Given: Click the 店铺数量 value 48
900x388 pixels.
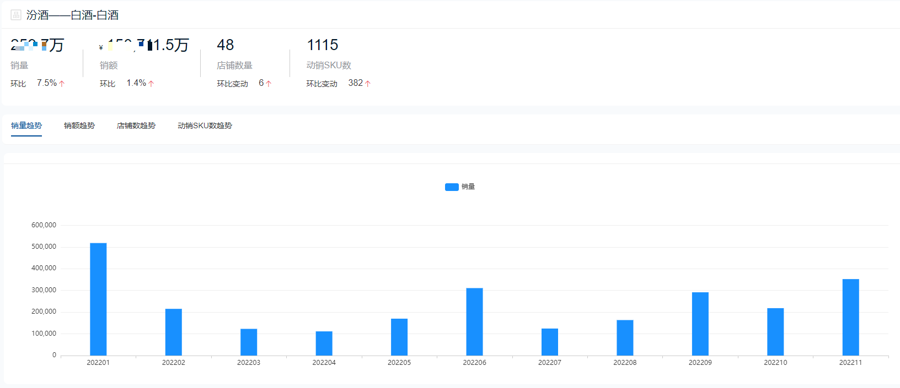Looking at the screenshot, I should pos(226,45).
